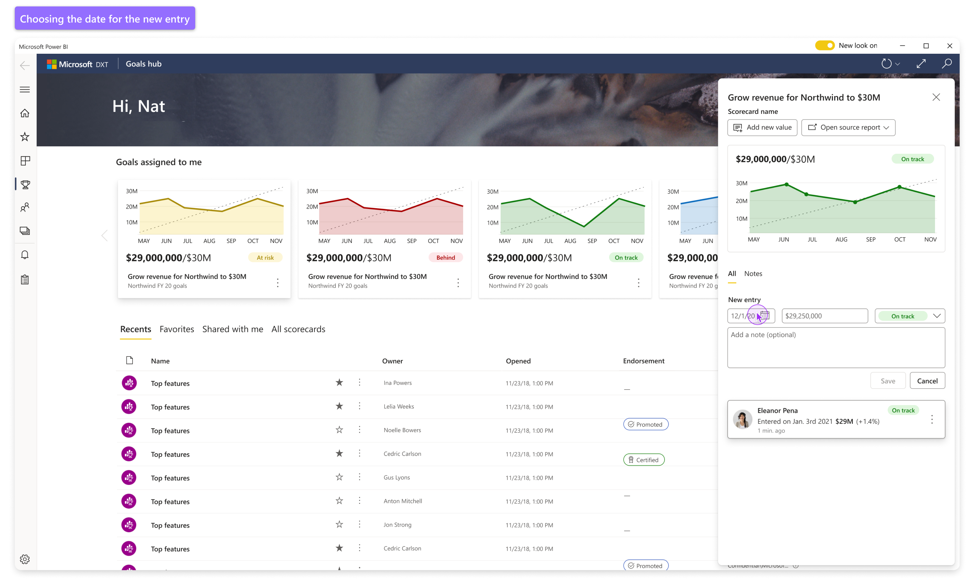Click the file type column icon header
The height and width of the screenshot is (583, 974).
tap(129, 360)
